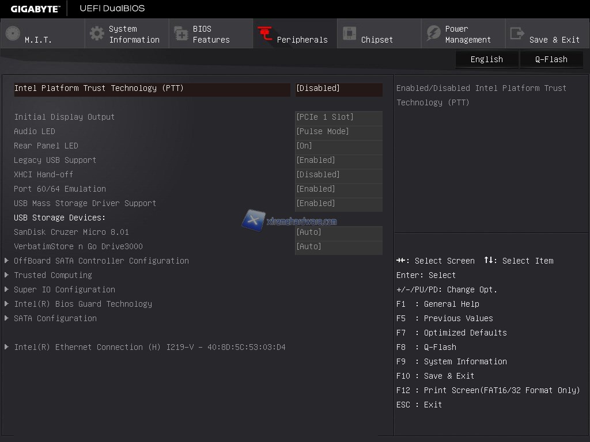Screen dimensions: 590x442
Task: Open the Power Management tab
Action: [468, 34]
